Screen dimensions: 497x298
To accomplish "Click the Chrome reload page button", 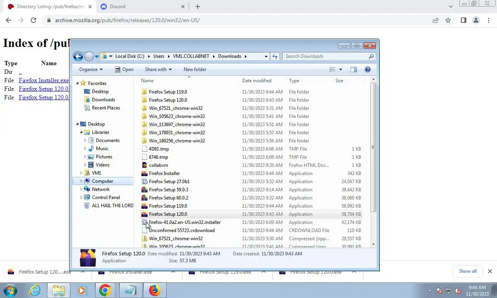I will pos(33,20).
